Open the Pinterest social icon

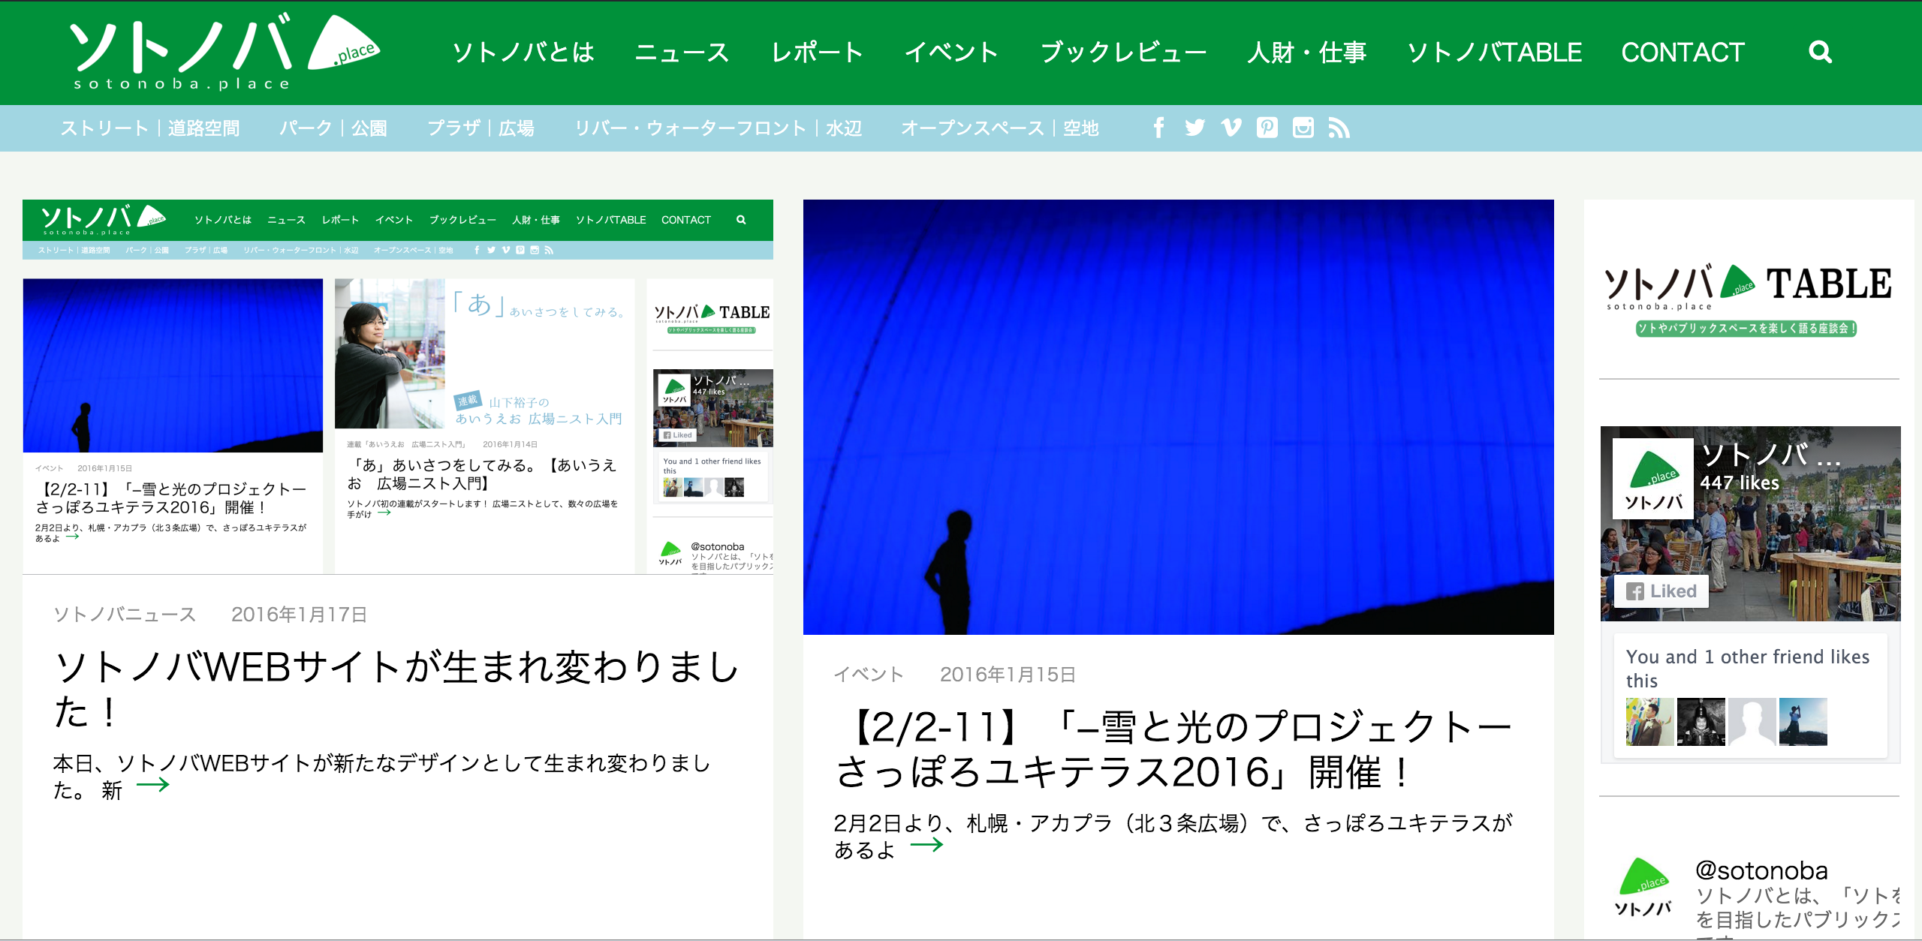tap(1267, 128)
